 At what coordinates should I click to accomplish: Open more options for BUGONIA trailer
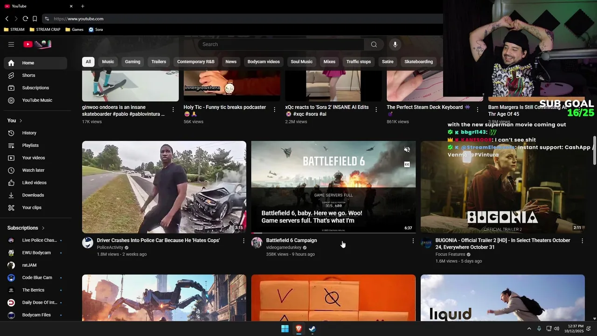pyautogui.click(x=582, y=241)
